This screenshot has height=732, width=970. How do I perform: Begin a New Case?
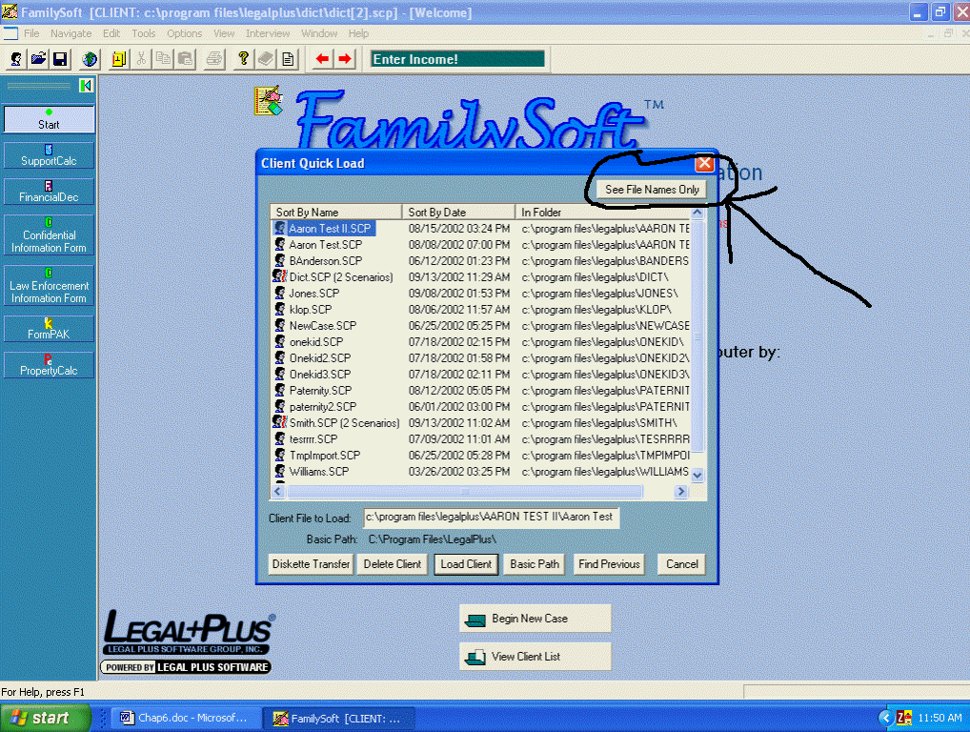[x=535, y=618]
